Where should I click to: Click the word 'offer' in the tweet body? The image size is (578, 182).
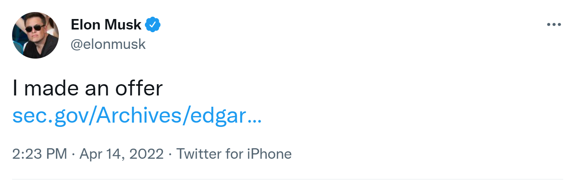point(139,89)
